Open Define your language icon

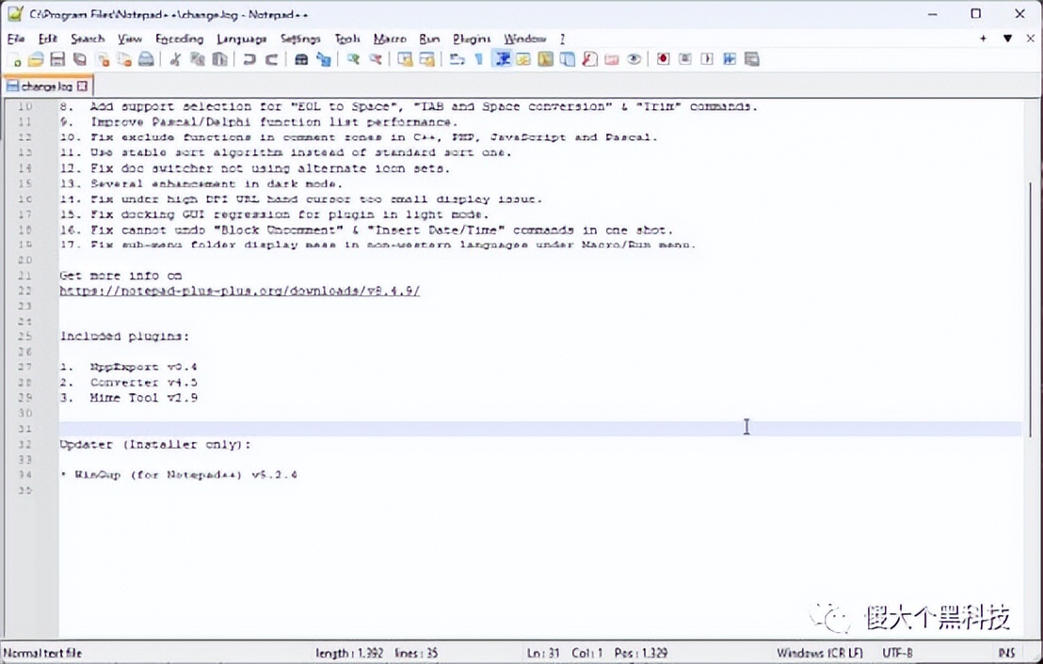pyautogui.click(x=523, y=60)
